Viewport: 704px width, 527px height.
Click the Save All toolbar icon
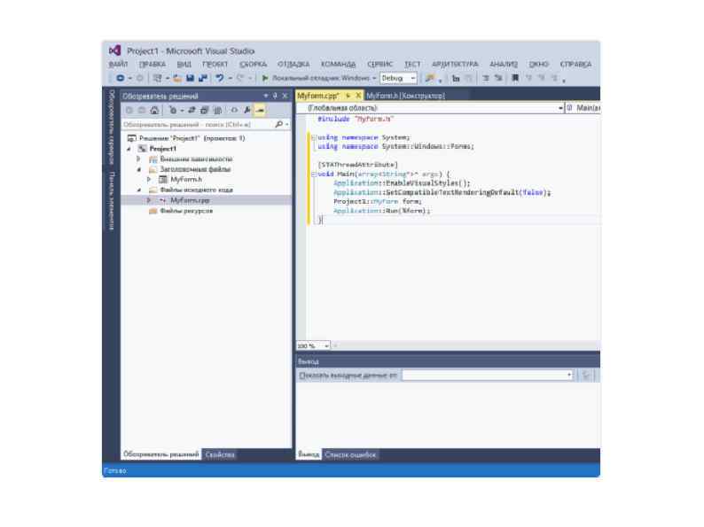[203, 78]
